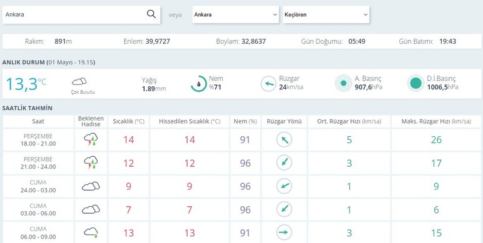The image size is (483, 243).
Task: Click the Rüzgar Yönü column header
Action: 284,121
